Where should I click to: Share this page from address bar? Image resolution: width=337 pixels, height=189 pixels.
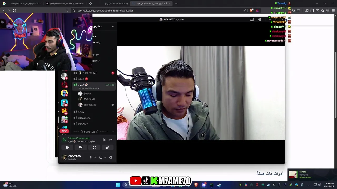245,10
